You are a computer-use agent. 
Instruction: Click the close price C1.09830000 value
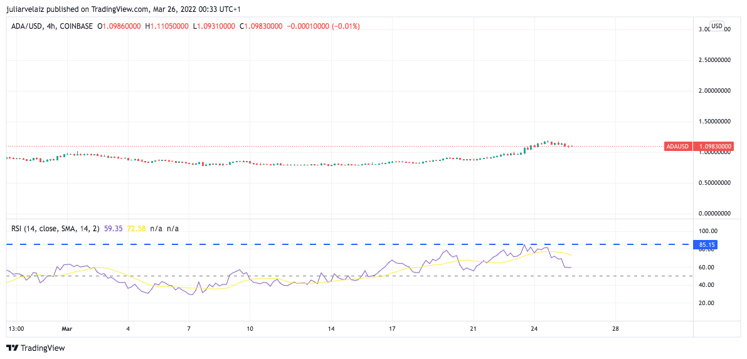(263, 26)
